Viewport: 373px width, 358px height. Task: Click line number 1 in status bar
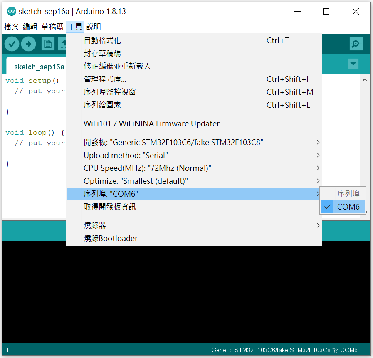(x=7, y=350)
